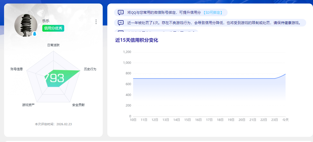Open the 如何绑定 link
This screenshot has width=313, height=142.
coord(213,12)
